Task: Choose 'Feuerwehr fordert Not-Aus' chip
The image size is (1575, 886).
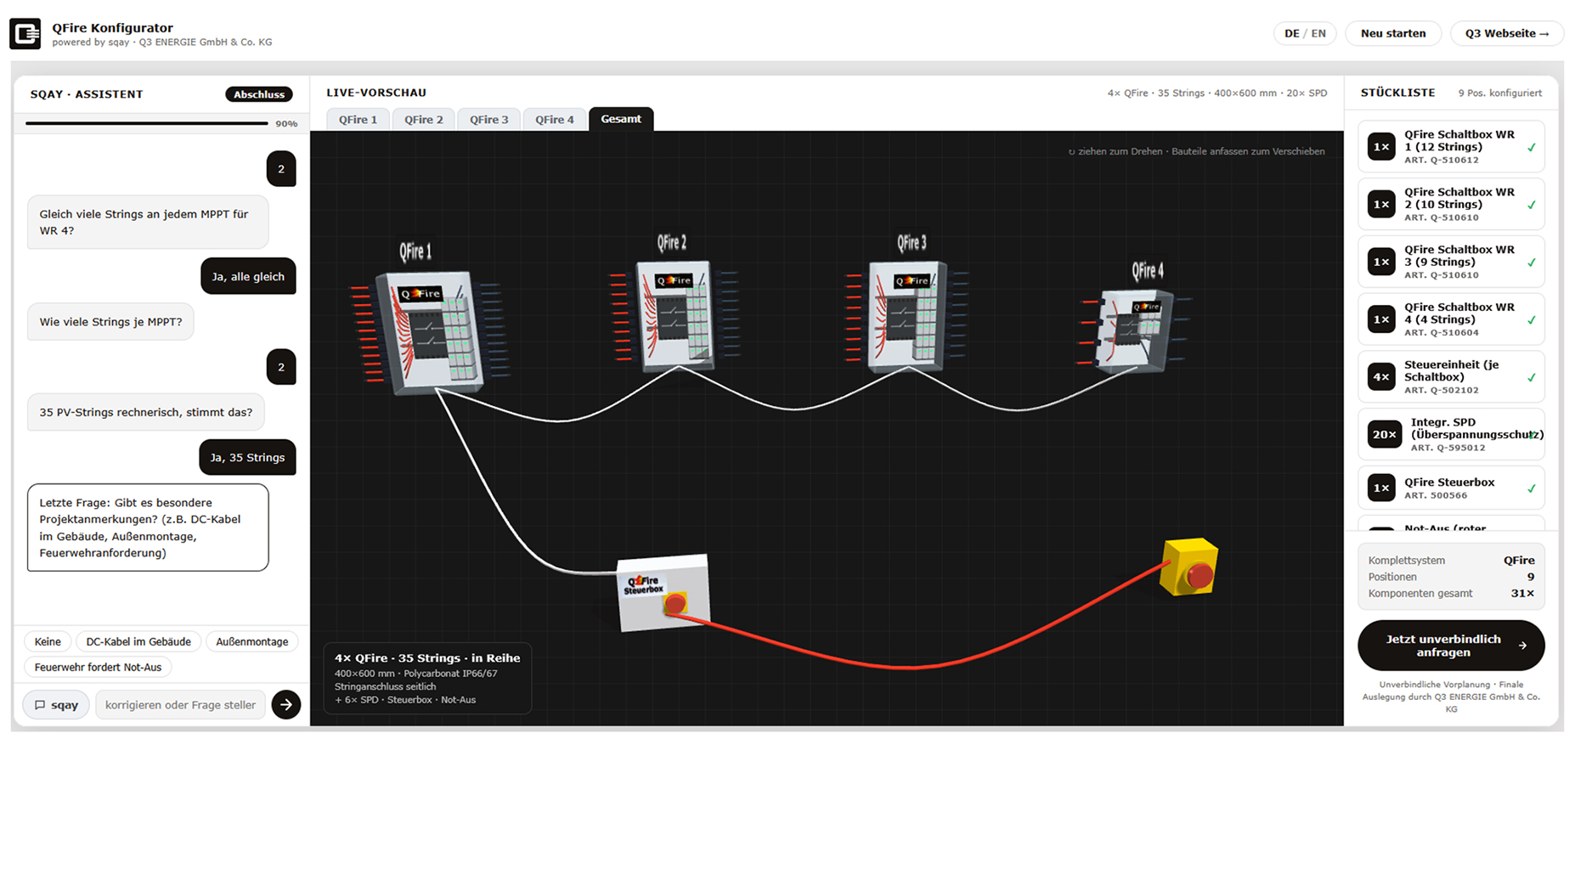Action: tap(98, 667)
